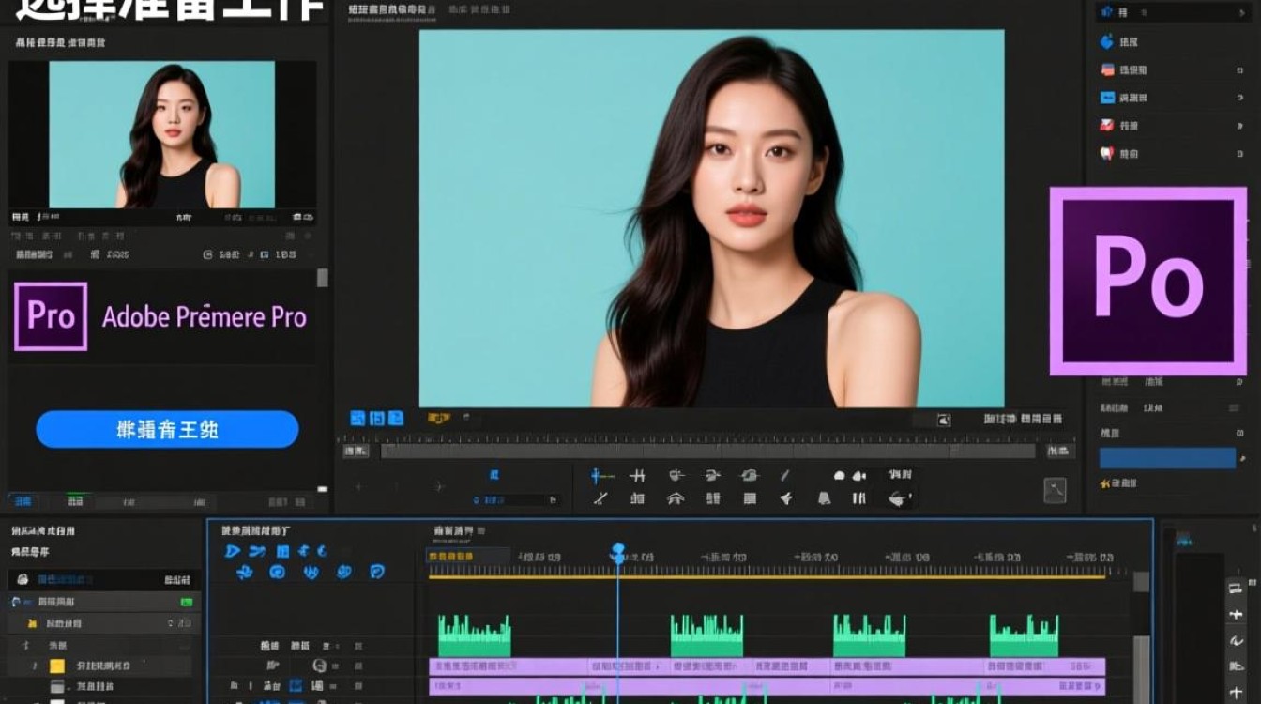The width and height of the screenshot is (1261, 704).
Task: Select the rightmost green waveform clip in timeline
Action: (1025, 636)
